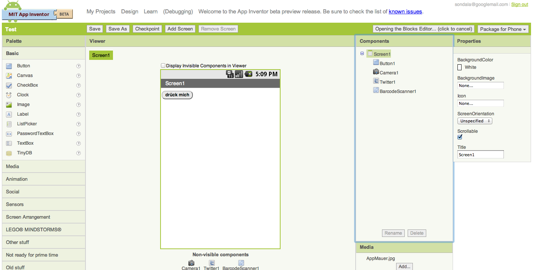Expand Not ready for prime time section
The image size is (534, 270).
coord(44,255)
